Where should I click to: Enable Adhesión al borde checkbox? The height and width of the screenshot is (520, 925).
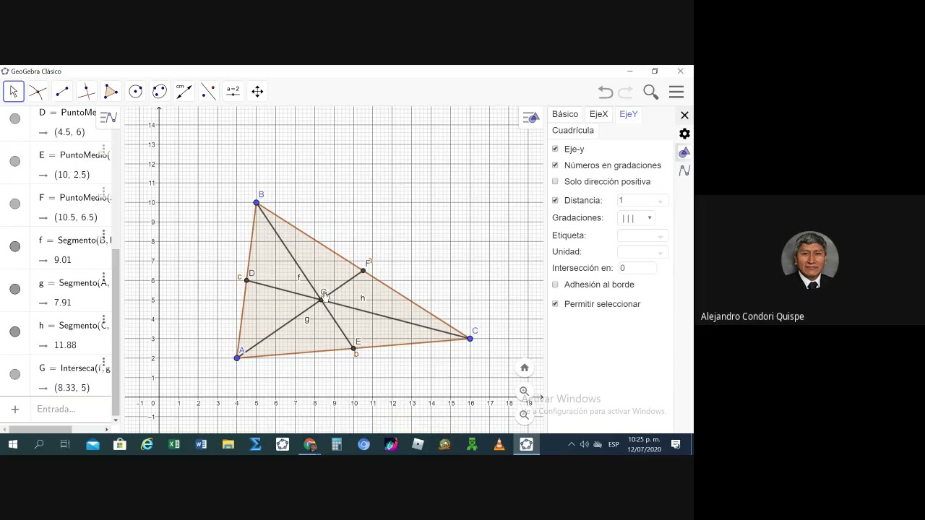pyautogui.click(x=555, y=285)
